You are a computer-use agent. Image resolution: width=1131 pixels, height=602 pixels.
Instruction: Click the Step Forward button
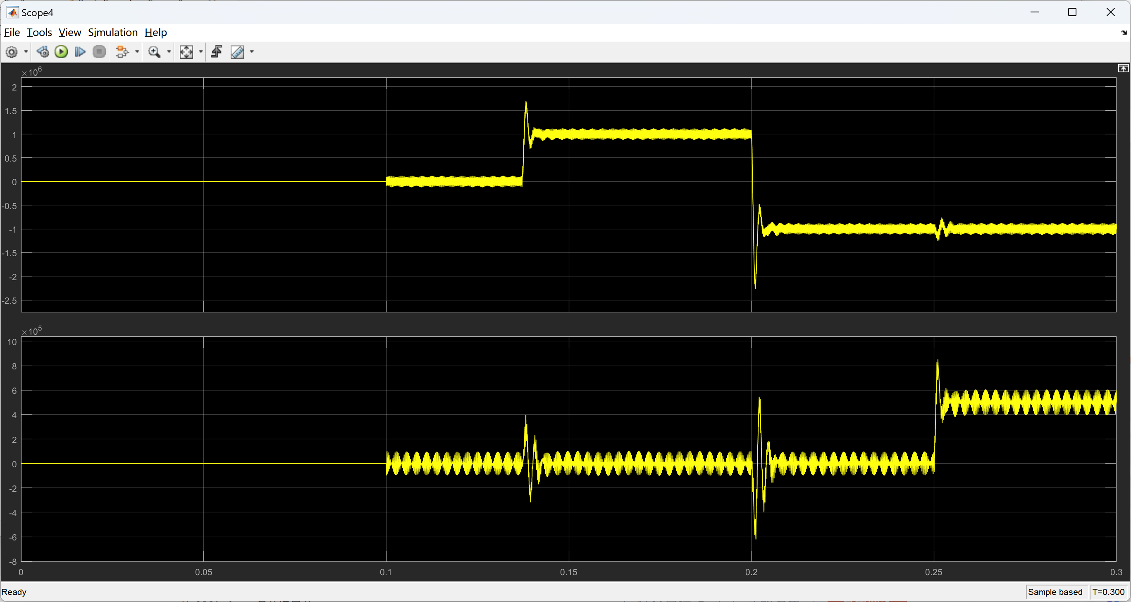80,52
